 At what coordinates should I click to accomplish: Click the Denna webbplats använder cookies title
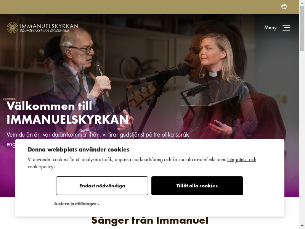pyautogui.click(x=79, y=149)
